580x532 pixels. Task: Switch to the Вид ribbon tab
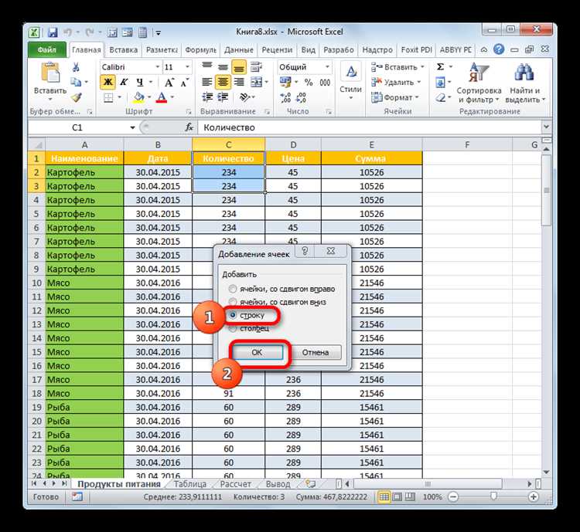[308, 49]
